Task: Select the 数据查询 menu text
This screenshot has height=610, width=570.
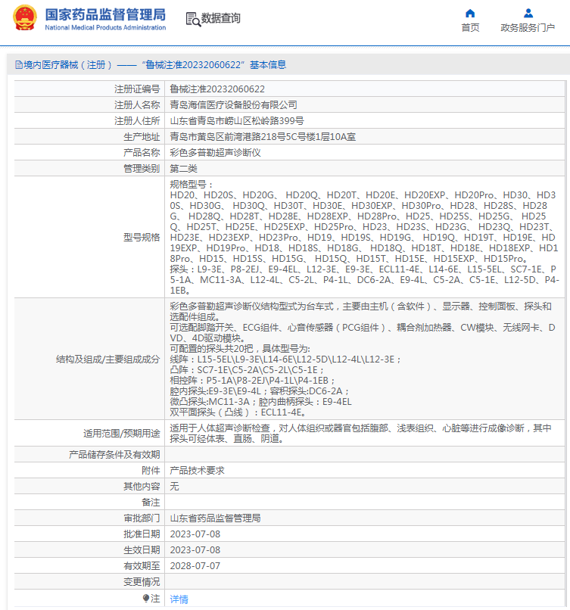Action: coord(220,18)
